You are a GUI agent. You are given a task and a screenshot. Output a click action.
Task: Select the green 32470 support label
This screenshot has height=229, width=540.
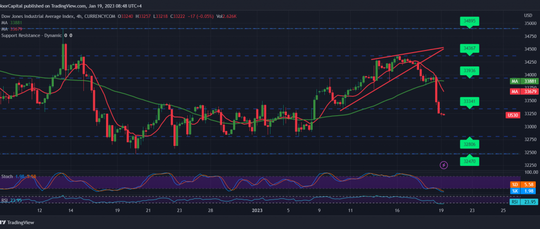click(x=469, y=161)
